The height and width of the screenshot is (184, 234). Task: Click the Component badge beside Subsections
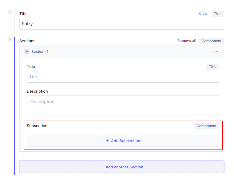[206, 126]
